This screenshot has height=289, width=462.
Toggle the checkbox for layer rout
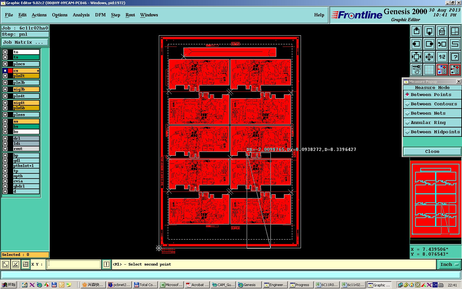pos(5,149)
